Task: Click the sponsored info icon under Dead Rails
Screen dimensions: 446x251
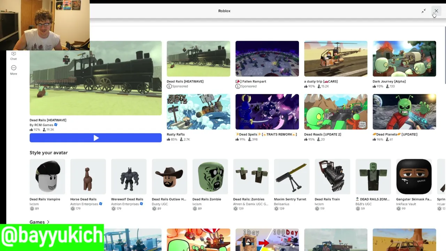Action: pyautogui.click(x=169, y=86)
